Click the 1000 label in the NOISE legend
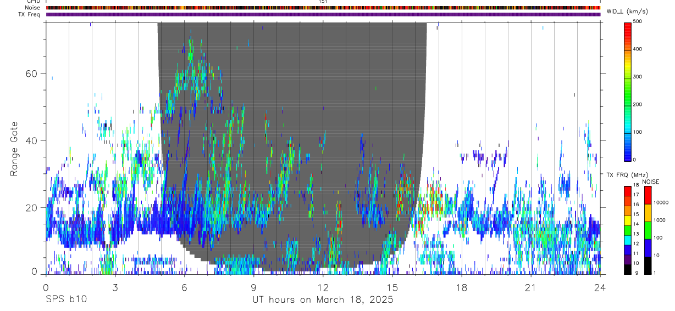 point(660,220)
